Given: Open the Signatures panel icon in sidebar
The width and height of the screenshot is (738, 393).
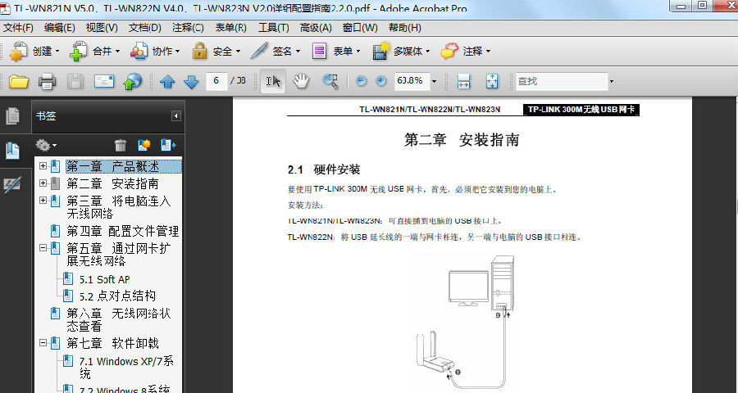Looking at the screenshot, I should point(12,185).
